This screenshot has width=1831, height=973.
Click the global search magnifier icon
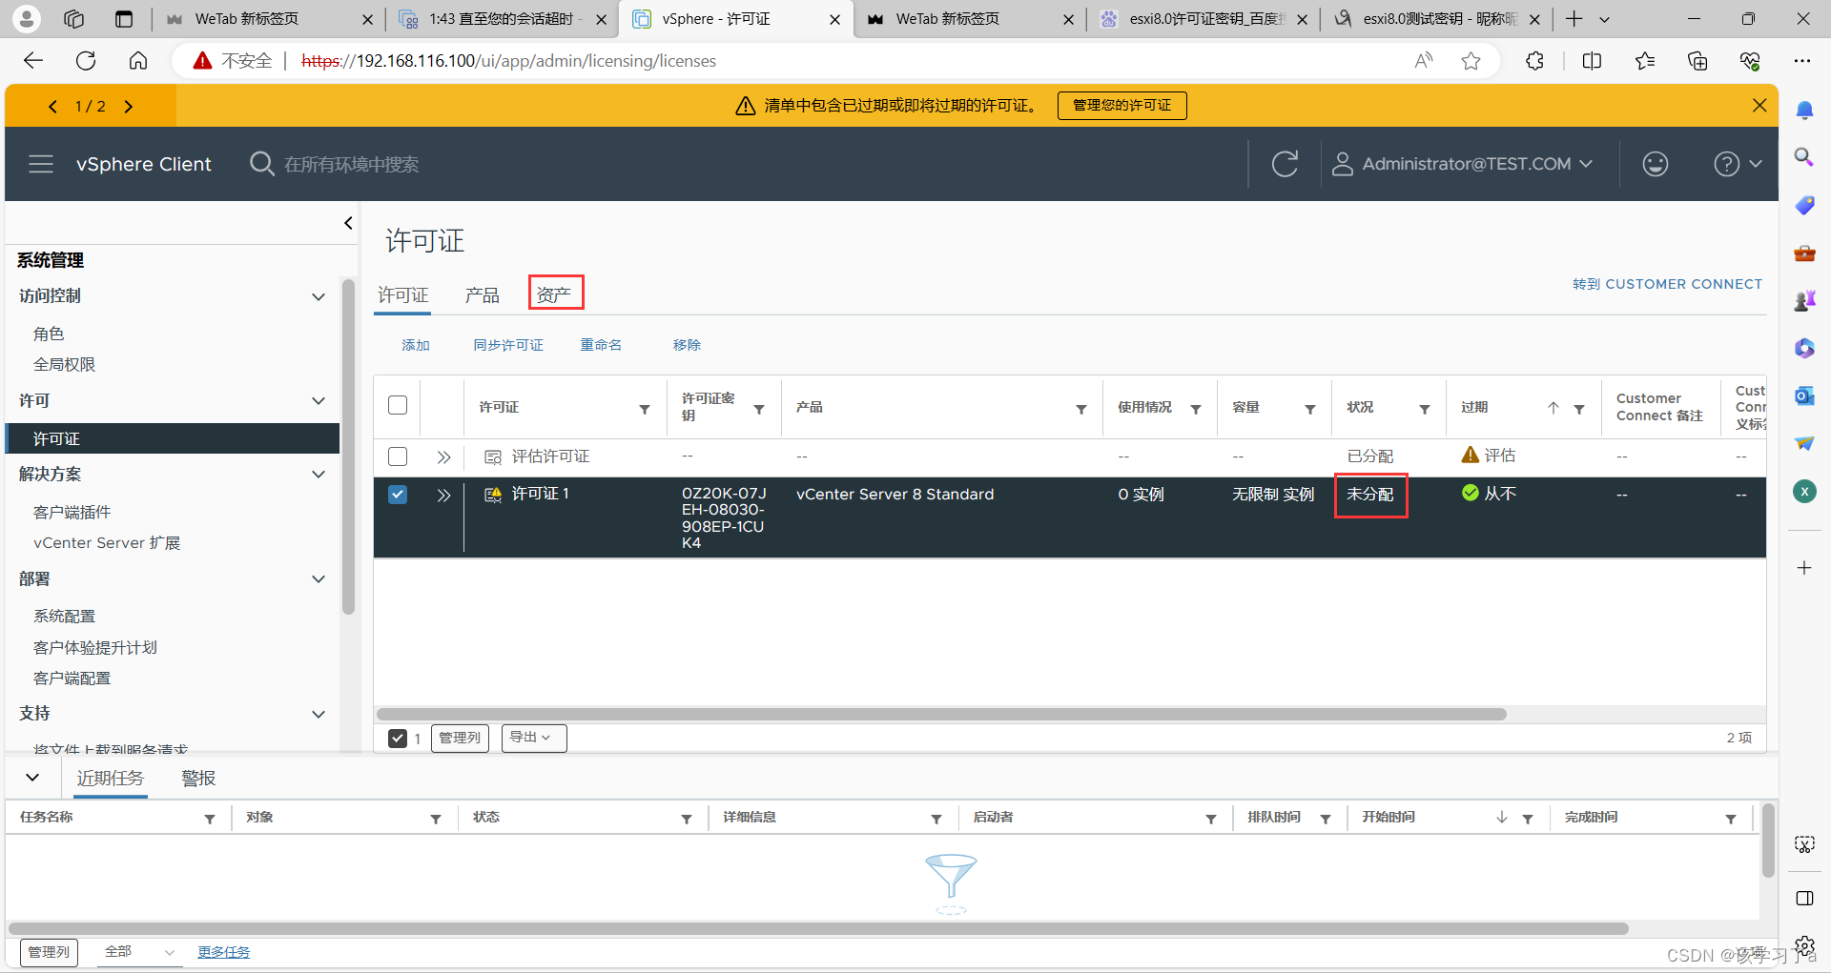coord(261,164)
